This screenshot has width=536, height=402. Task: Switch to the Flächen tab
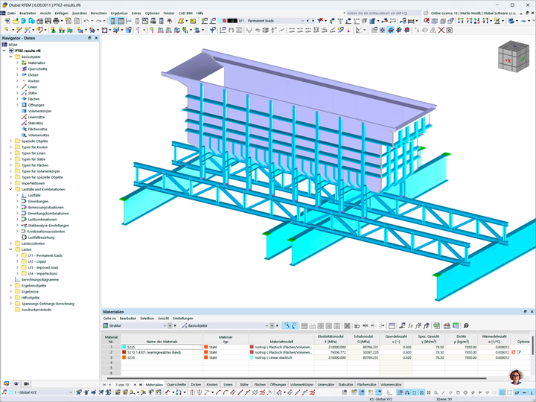coord(260,385)
